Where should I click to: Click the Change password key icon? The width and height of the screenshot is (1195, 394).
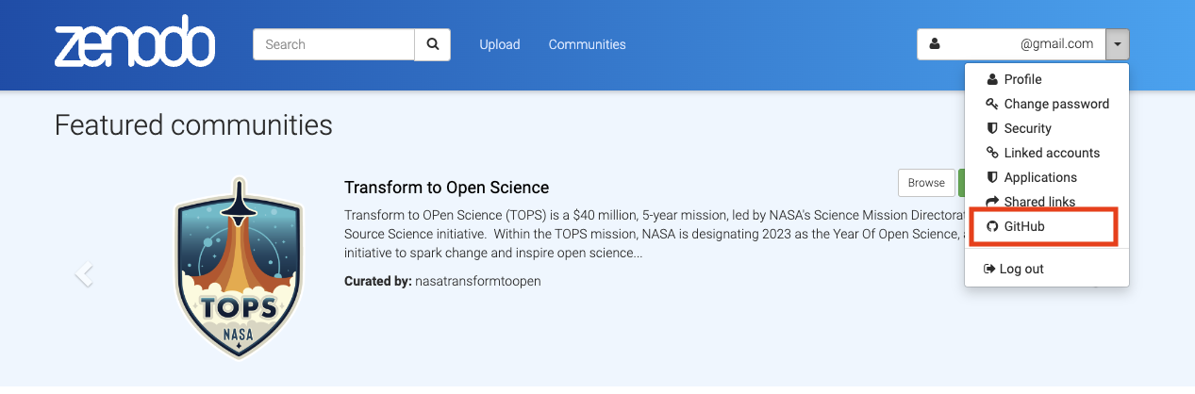tap(991, 104)
